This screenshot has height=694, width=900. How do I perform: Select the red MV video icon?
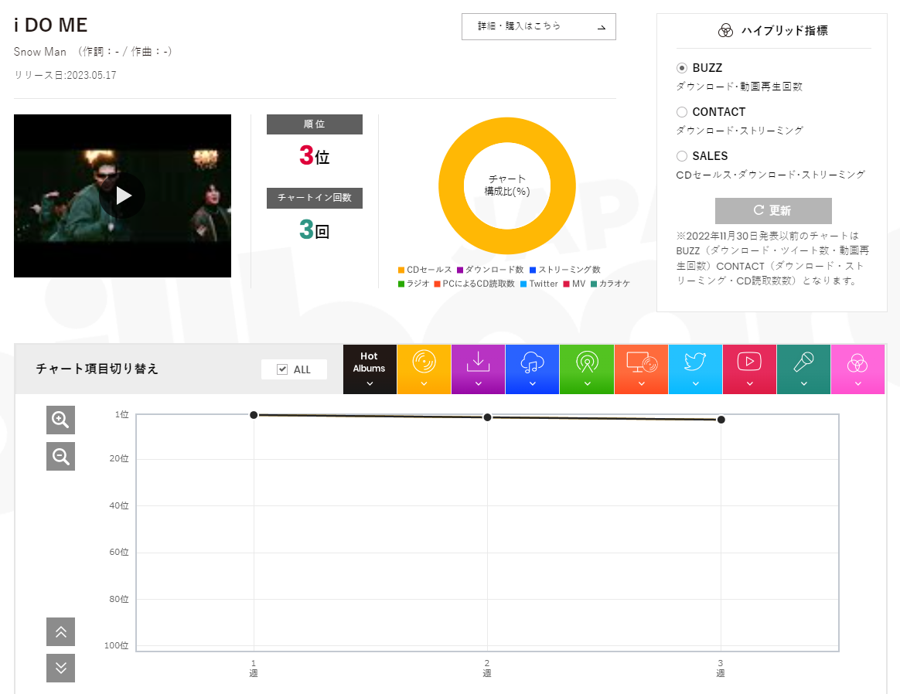(x=750, y=362)
